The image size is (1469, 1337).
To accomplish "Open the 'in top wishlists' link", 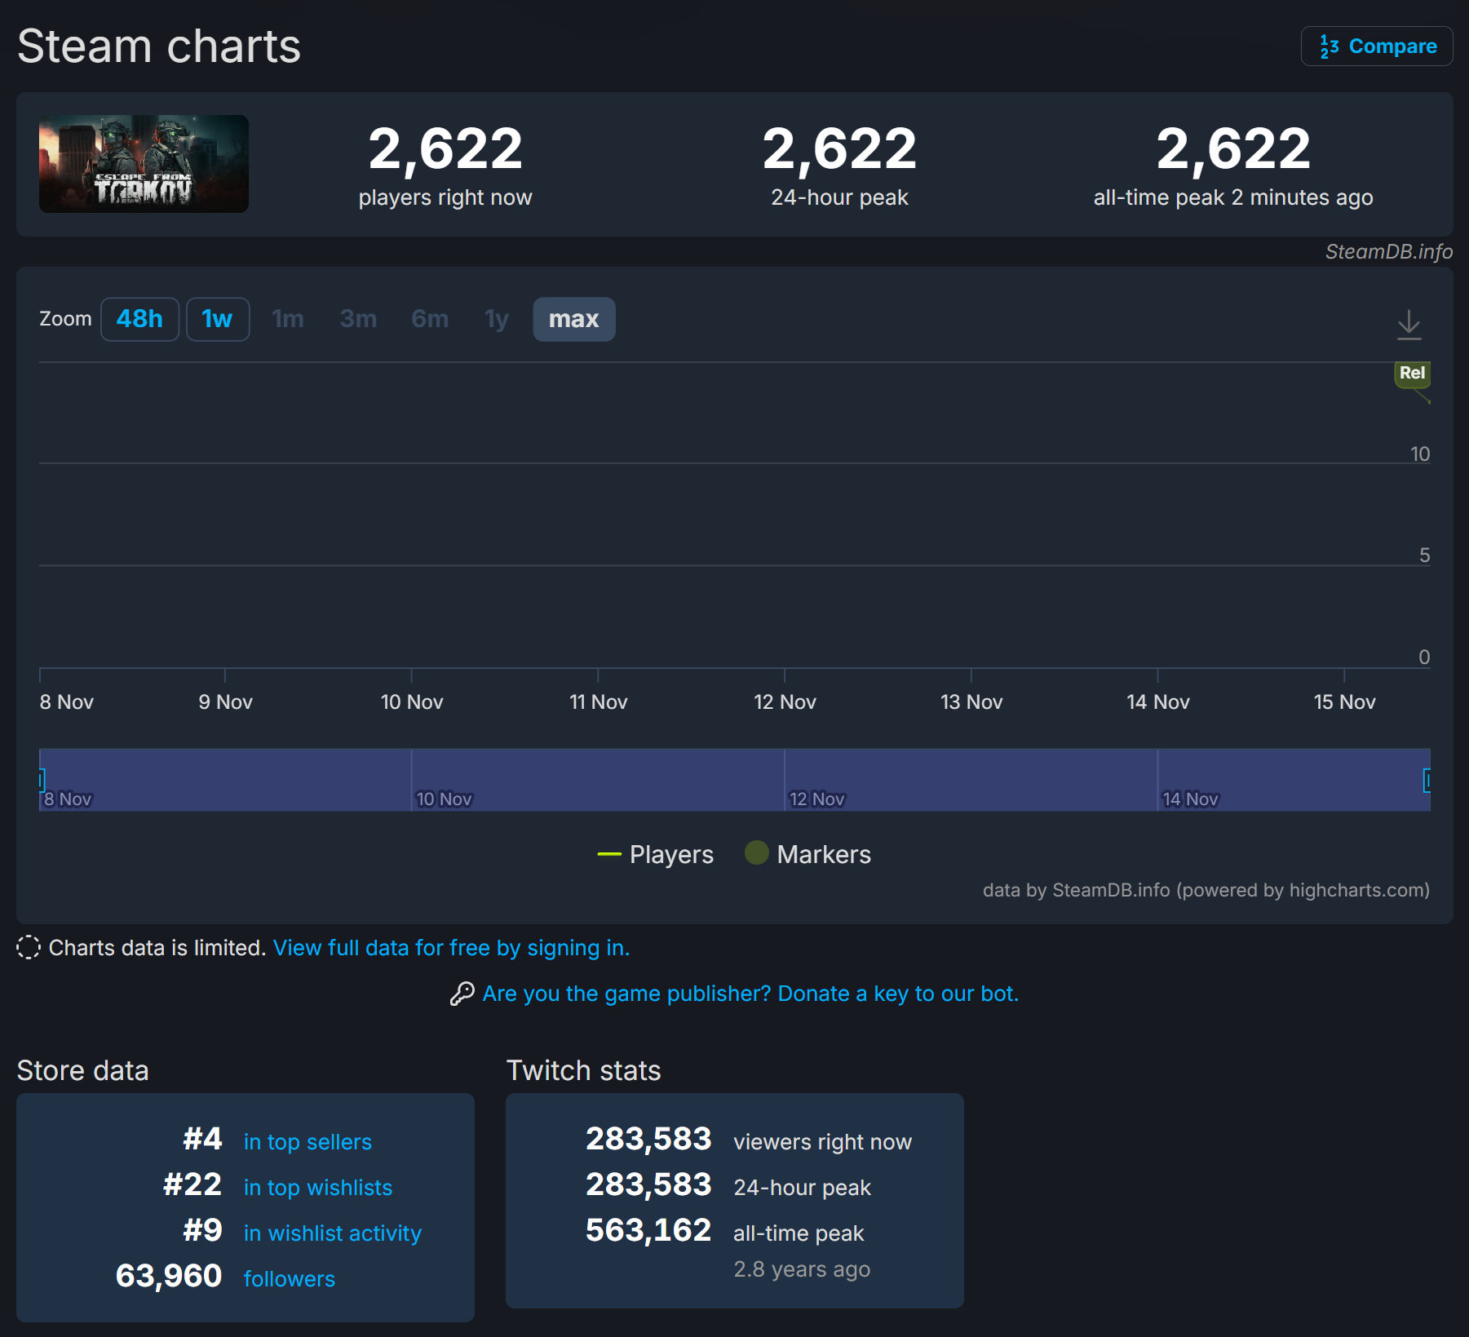I will point(318,1188).
